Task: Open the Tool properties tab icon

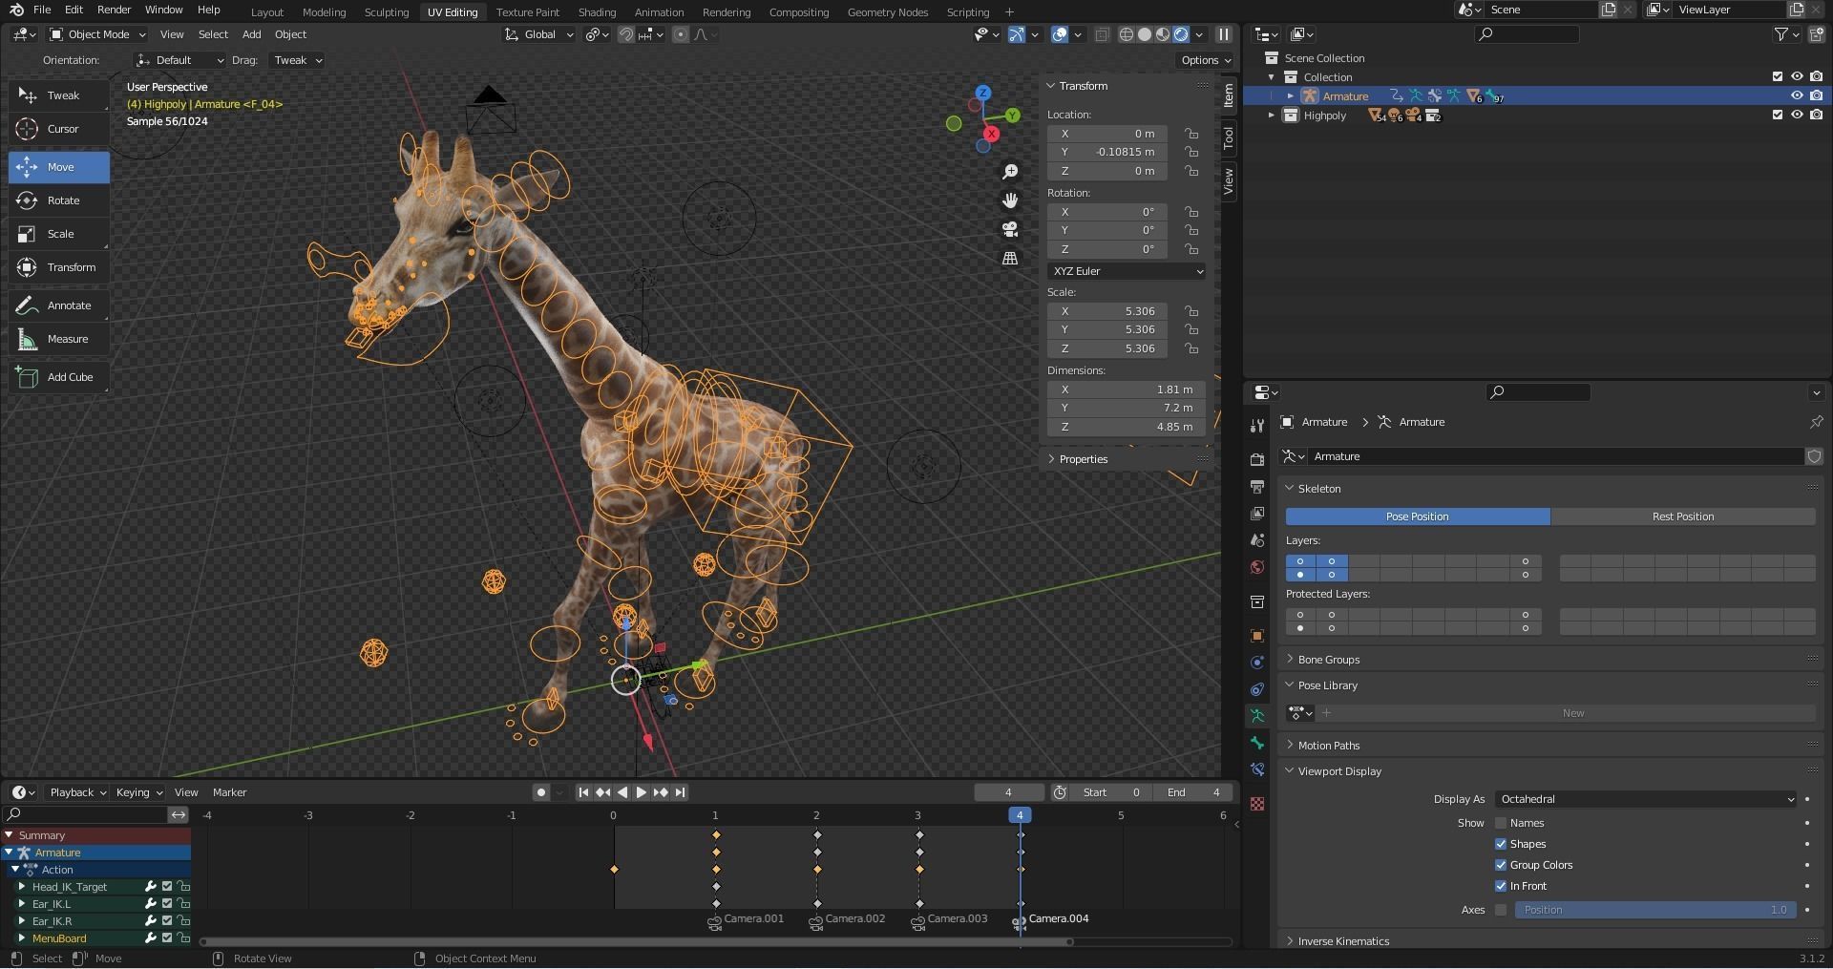Action: pyautogui.click(x=1257, y=426)
